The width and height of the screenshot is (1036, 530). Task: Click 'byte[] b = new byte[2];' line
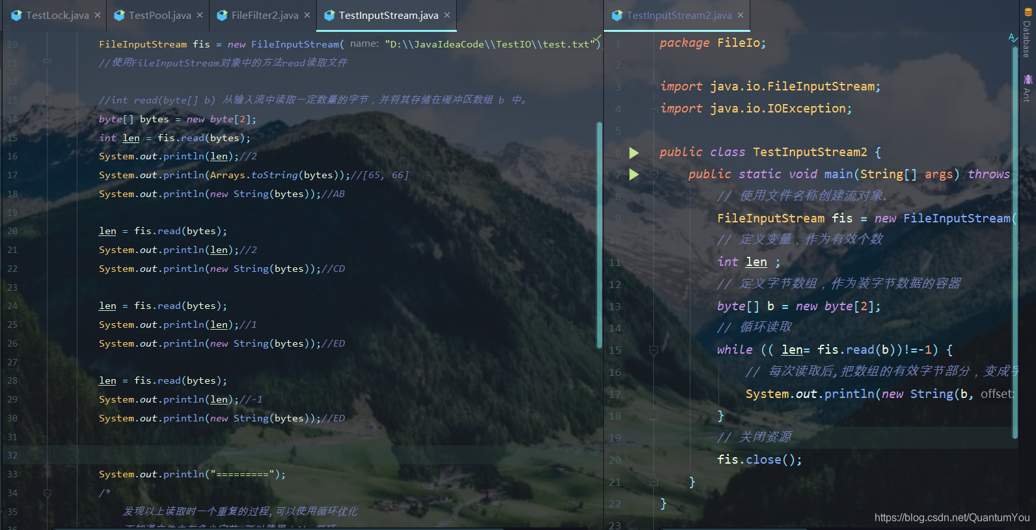[x=798, y=306]
